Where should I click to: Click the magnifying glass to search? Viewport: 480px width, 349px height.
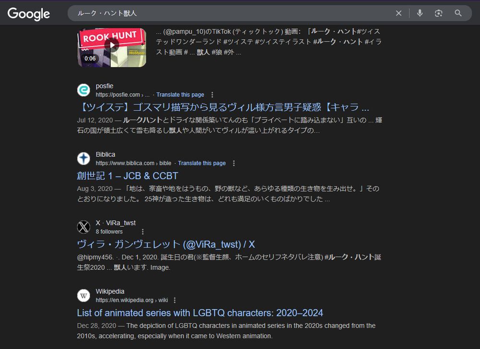pyautogui.click(x=458, y=13)
